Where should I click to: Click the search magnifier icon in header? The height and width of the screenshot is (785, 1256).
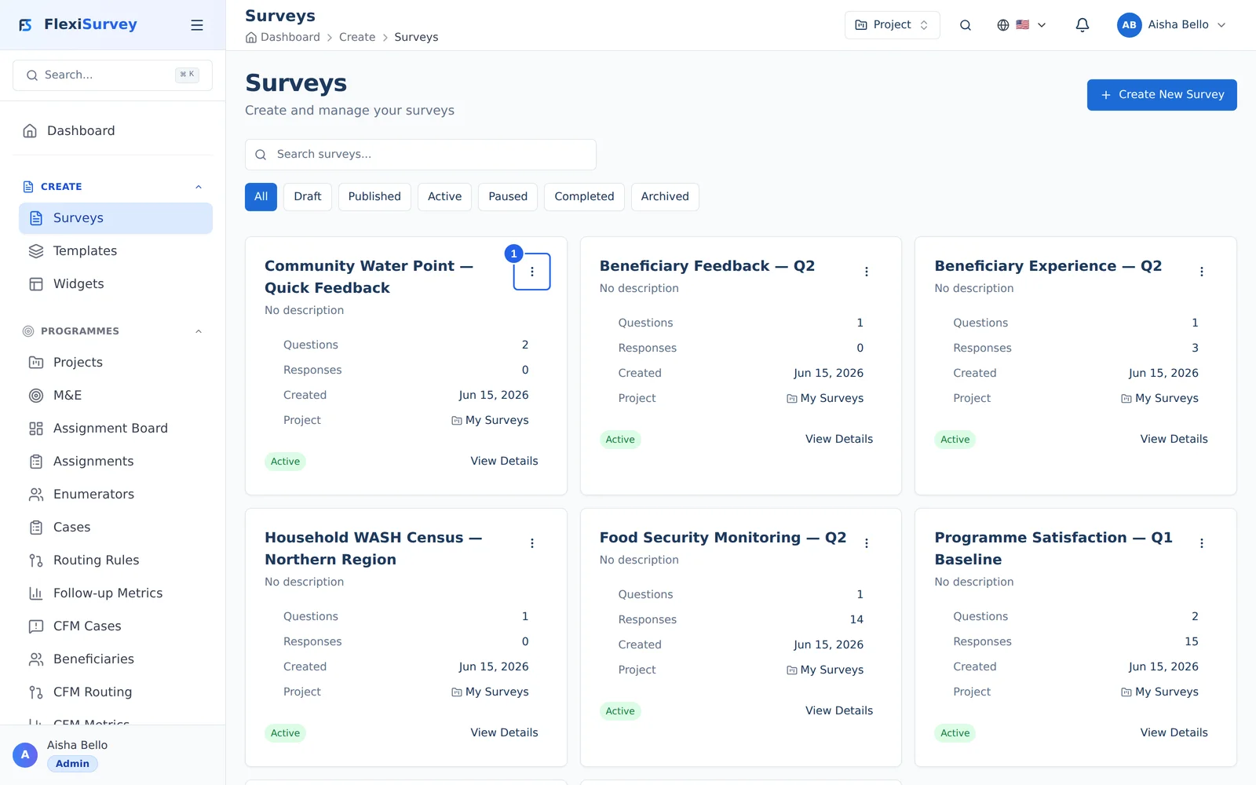point(966,25)
